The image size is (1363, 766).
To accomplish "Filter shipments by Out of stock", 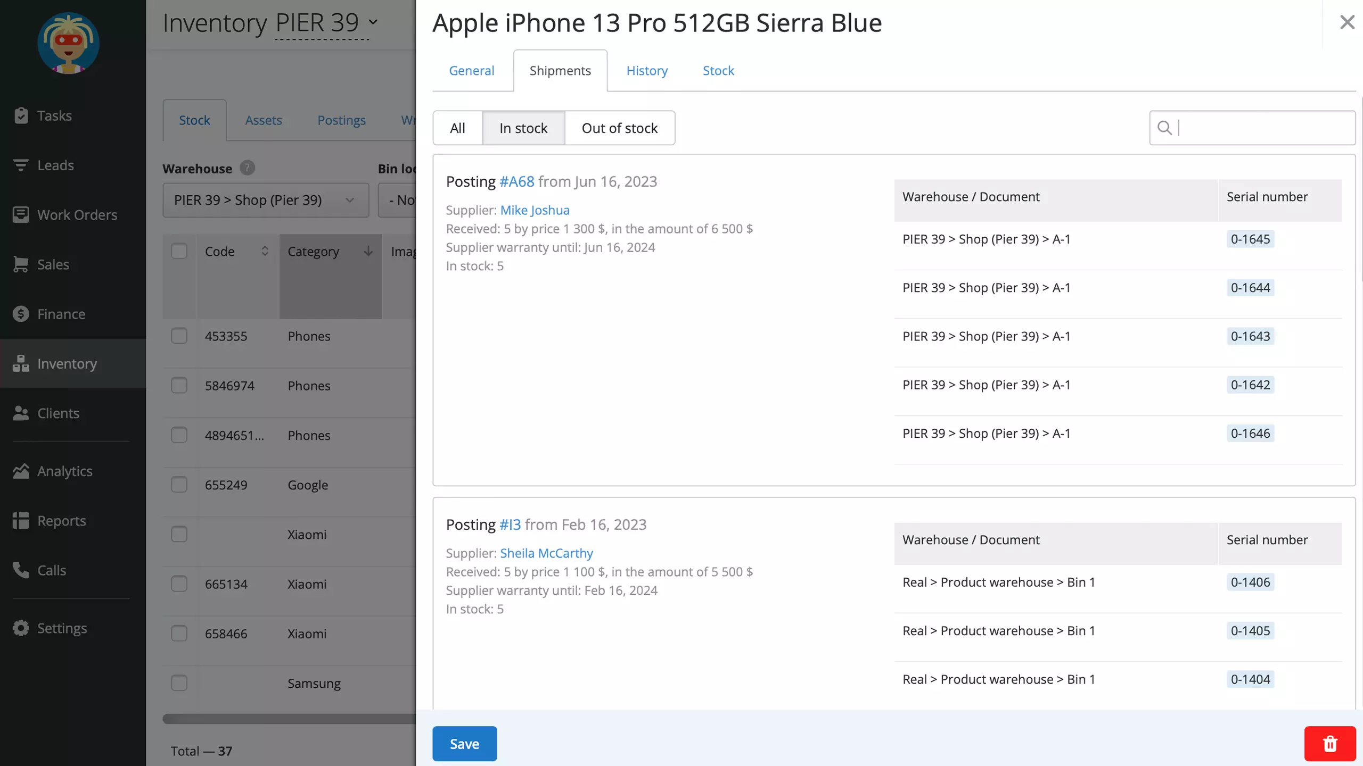I will coord(620,128).
